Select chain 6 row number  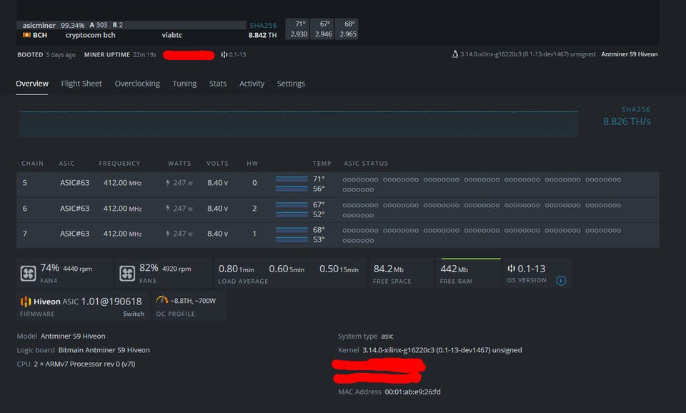tap(25, 209)
